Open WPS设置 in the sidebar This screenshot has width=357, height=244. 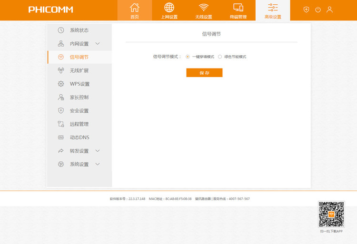tap(79, 84)
